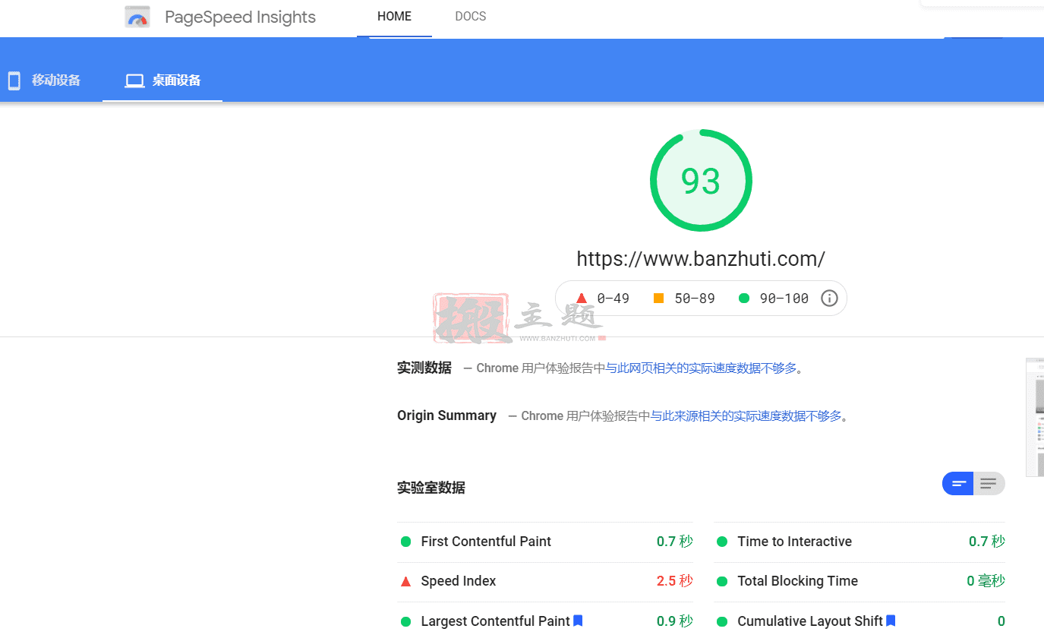The image size is (1044, 635).
Task: Click the PageSpeed Insights logo icon
Action: coord(137,17)
